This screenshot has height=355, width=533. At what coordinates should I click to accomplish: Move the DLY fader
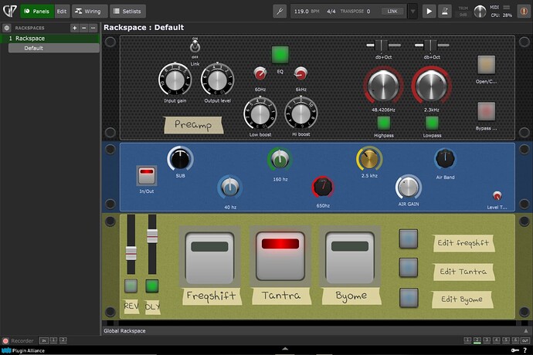point(152,236)
